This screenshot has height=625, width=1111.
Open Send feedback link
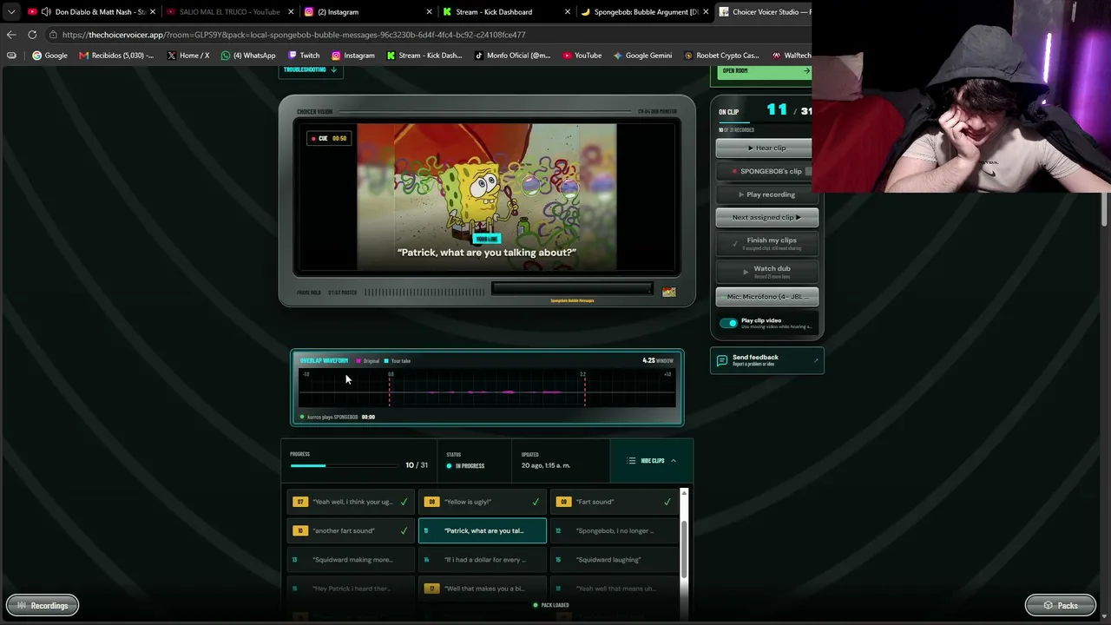pyautogui.click(x=766, y=360)
